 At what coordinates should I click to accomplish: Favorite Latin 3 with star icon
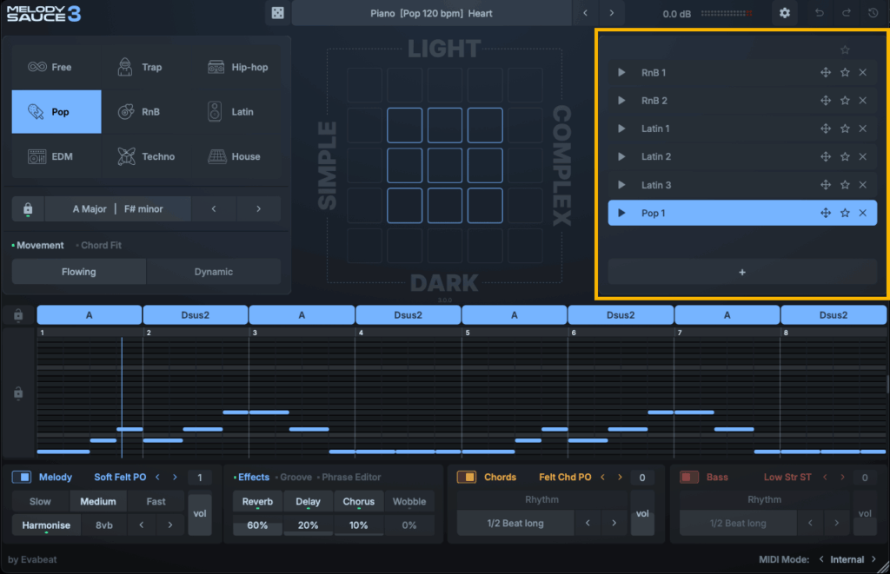(x=845, y=185)
